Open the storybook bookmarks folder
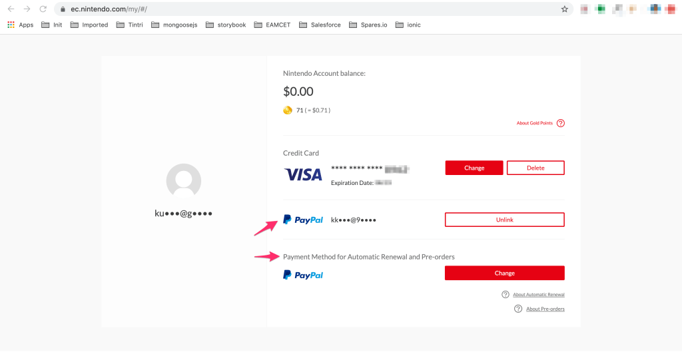The height and width of the screenshot is (362, 682). 226,25
